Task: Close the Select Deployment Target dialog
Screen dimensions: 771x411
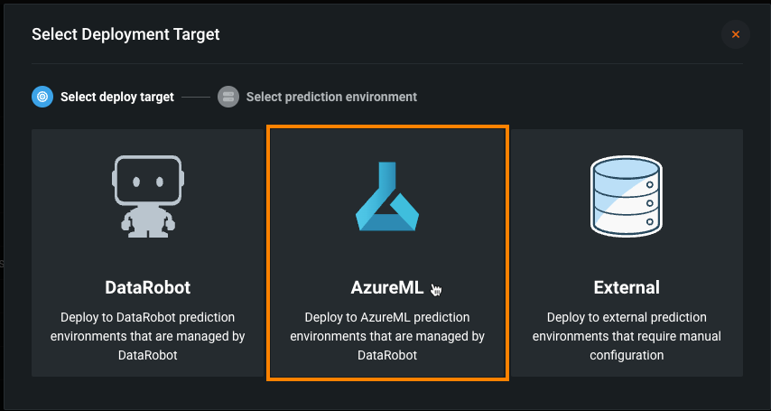Action: coord(736,34)
